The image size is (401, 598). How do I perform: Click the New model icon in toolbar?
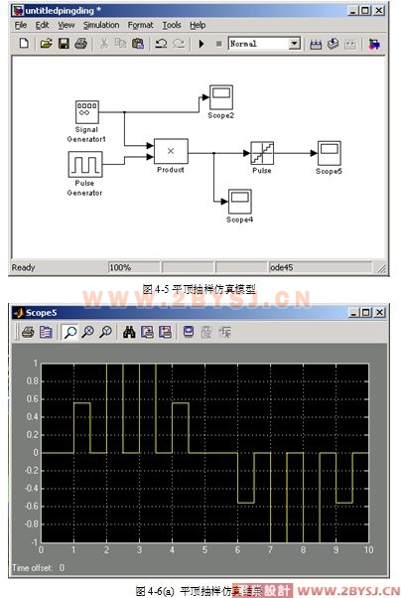24,44
